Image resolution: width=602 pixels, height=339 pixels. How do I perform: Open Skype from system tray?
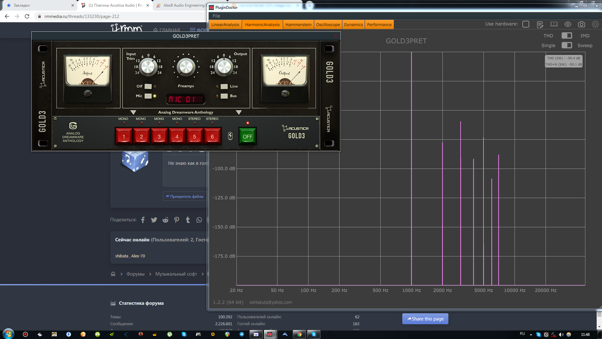[x=538, y=334]
